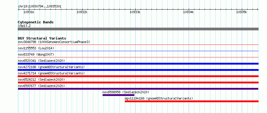Select the thin blue nsv1155553 variant line
This screenshot has width=267, height=113.
pyautogui.click(x=138, y=51)
